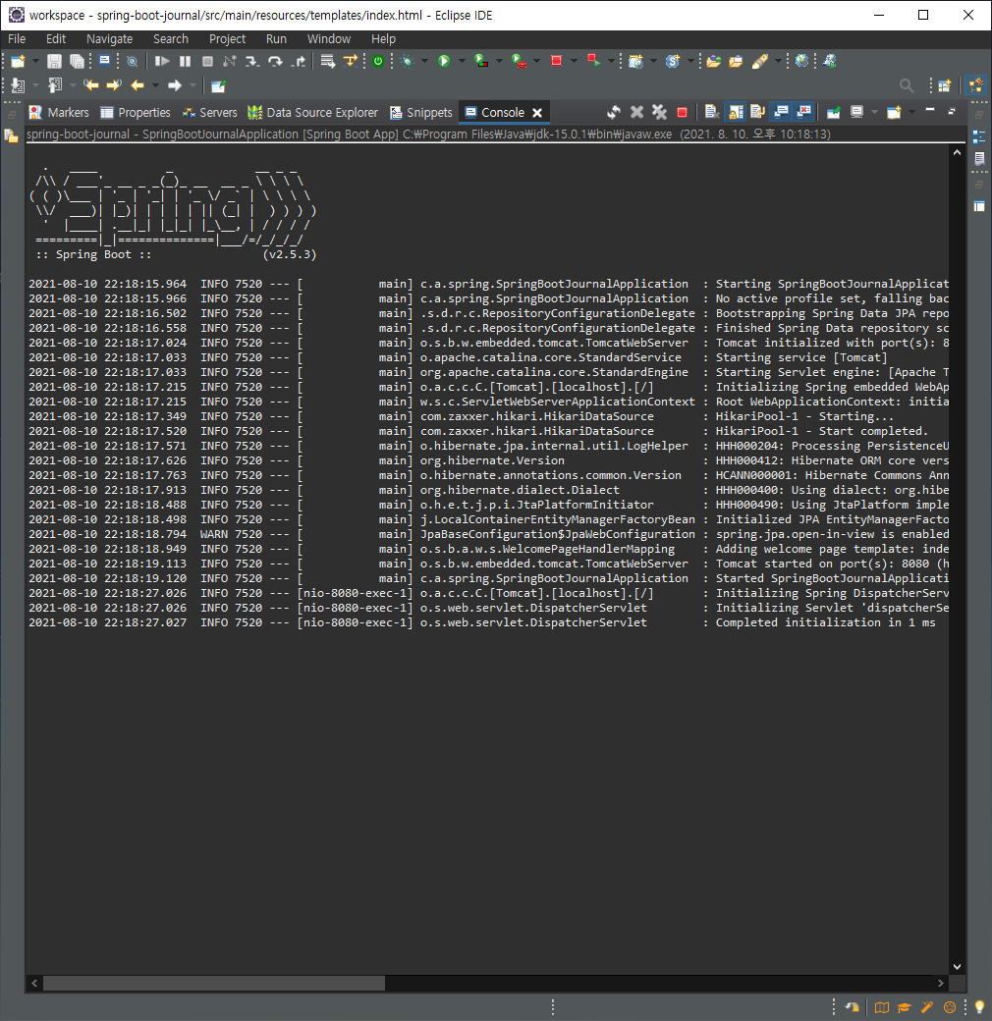
Task: Toggle the pin editor icon in navigation toolbar
Action: coord(218,85)
